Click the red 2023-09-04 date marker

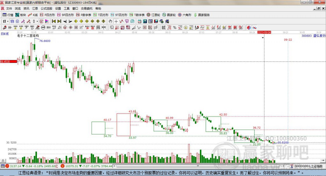[264, 33]
